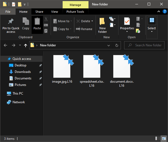Viewport: 168px width, 142px height.
Task: Collapse the ribbon with the chevron arrow
Action: coord(159,12)
